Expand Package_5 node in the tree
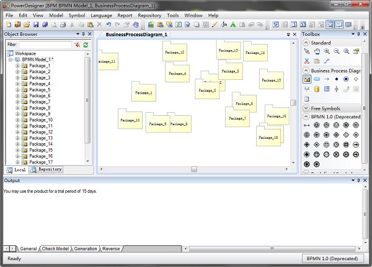The width and height of the screenshot is (372, 267). [x=17, y=90]
